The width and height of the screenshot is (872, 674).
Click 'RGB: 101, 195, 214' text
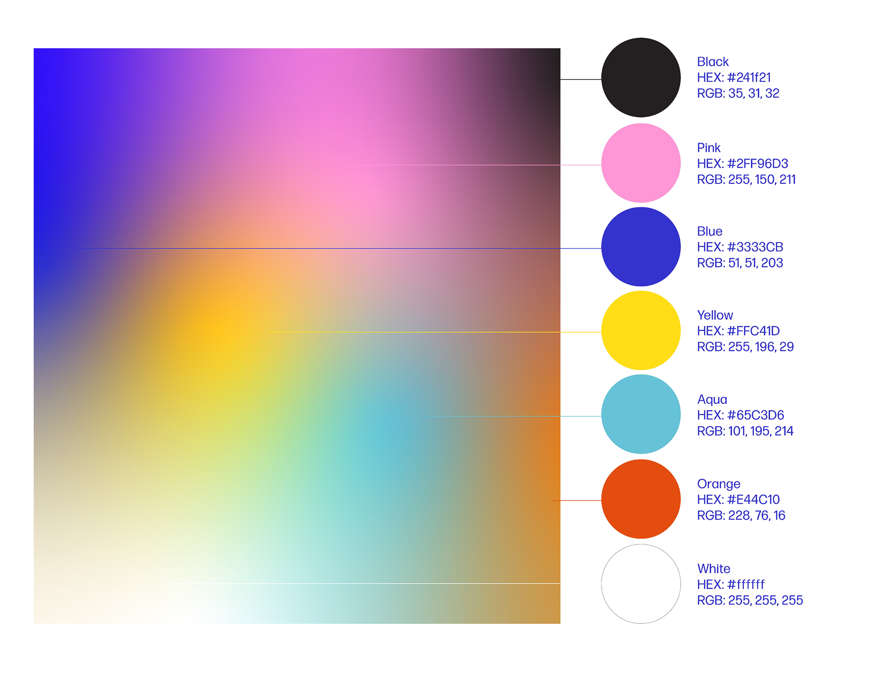(745, 431)
